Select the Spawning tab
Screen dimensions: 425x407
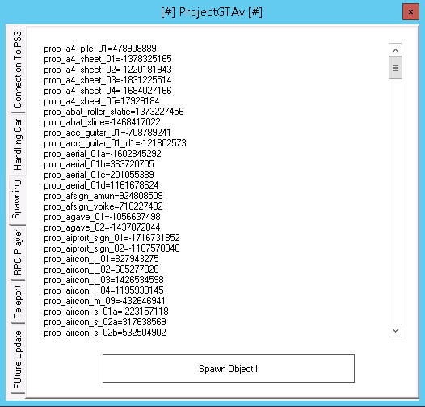coord(17,200)
